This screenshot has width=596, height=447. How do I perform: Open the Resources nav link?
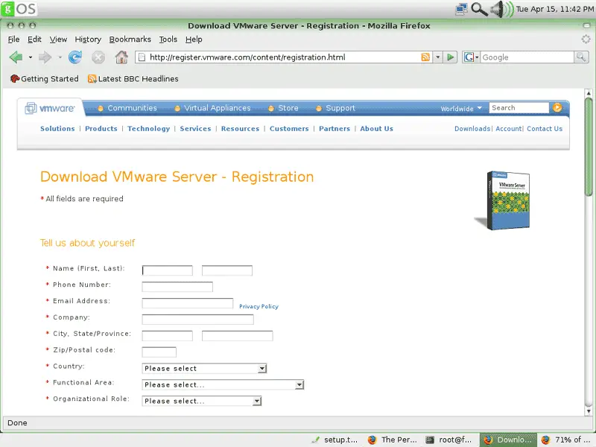[x=240, y=128]
